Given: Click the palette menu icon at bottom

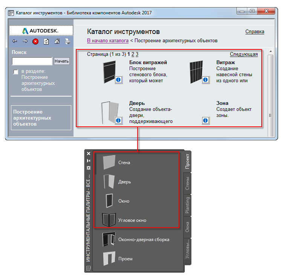Looking at the screenshot, I should [89, 268].
